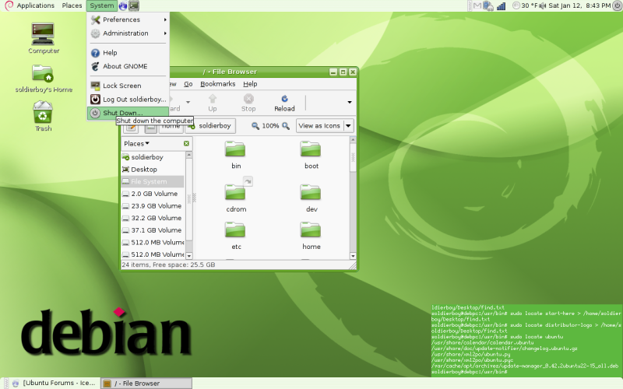The width and height of the screenshot is (623, 389).
Task: Click the home path button
Action: pos(171,128)
